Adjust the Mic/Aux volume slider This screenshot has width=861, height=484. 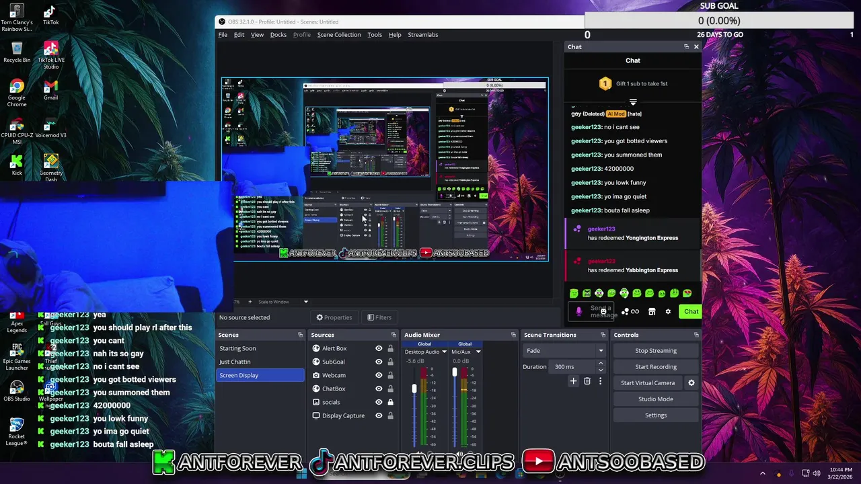[455, 372]
